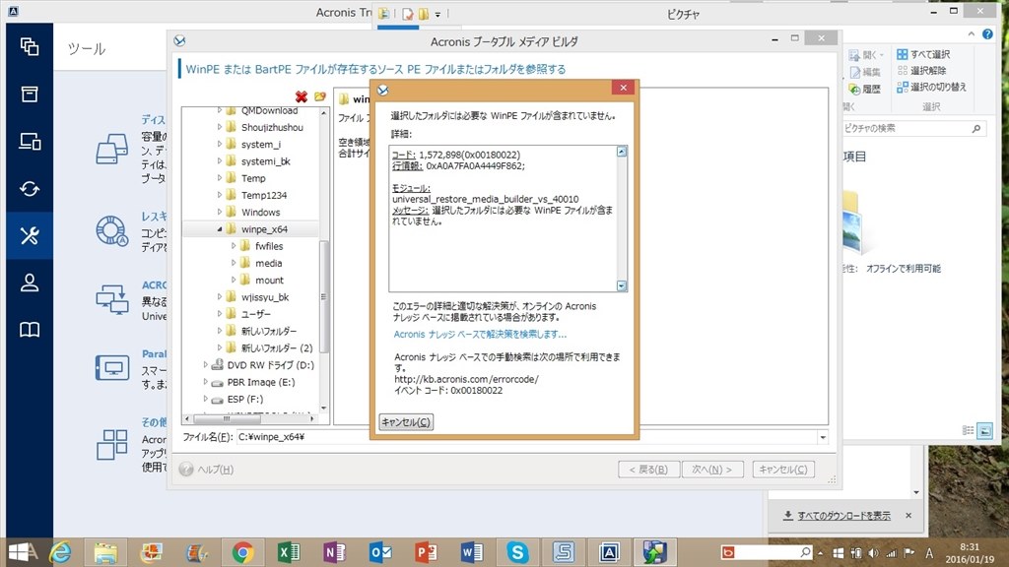Image resolution: width=1009 pixels, height=567 pixels.
Task: Open the Help book icon in Acronis sidebar
Action: pyautogui.click(x=30, y=330)
